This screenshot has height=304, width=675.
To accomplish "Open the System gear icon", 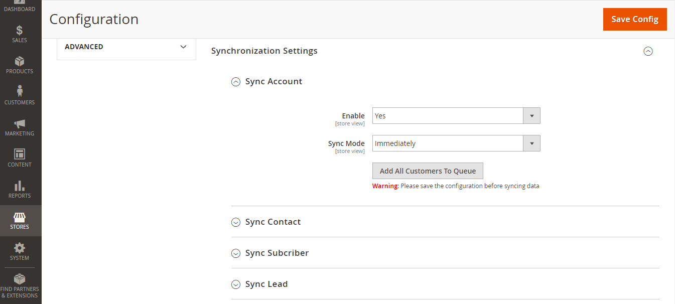I will coord(20,248).
